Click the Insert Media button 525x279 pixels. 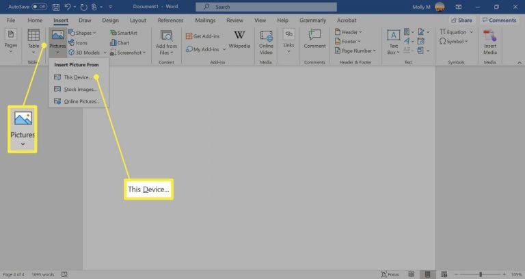490,42
